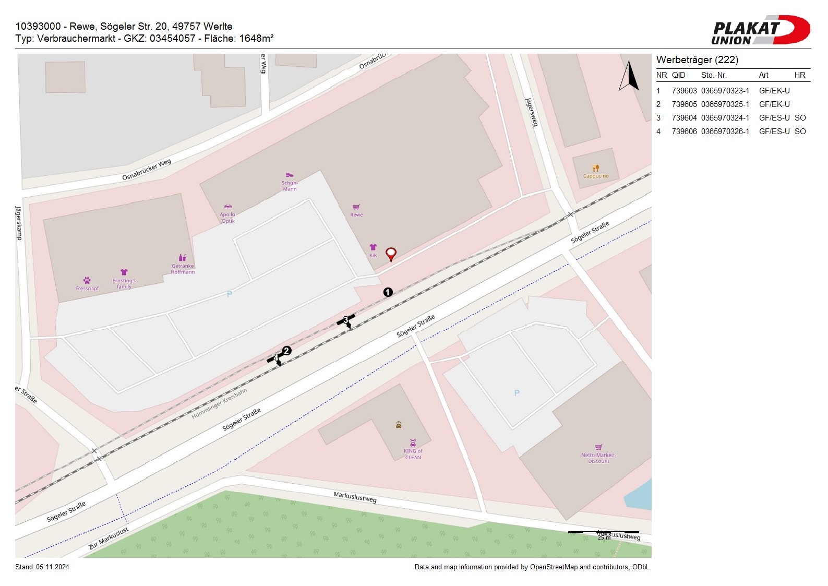
Task: Click the Ernsting's family shirt icon
Action: [124, 272]
